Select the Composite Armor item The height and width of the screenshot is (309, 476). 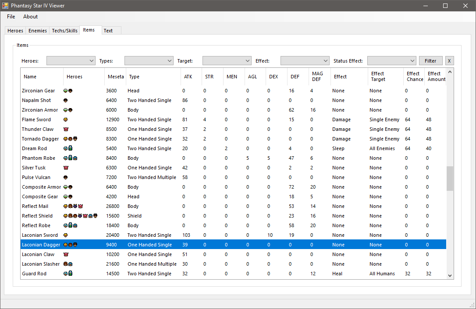point(233,187)
